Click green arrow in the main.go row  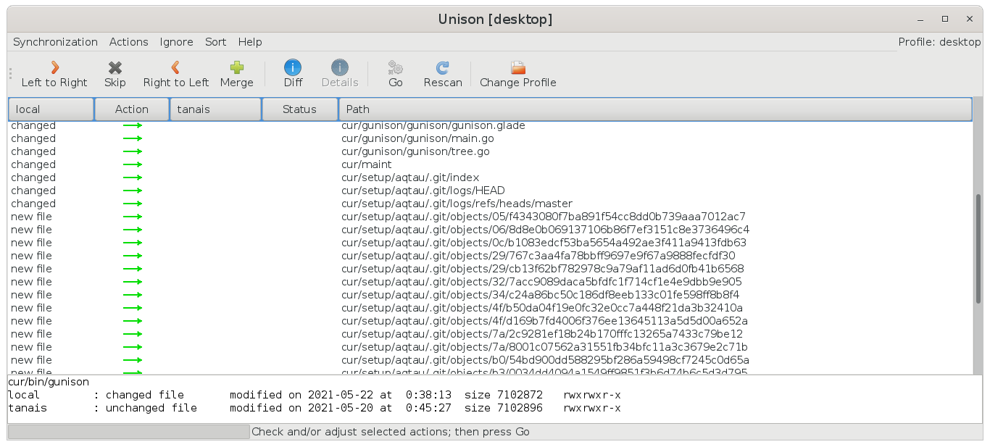[x=132, y=138]
